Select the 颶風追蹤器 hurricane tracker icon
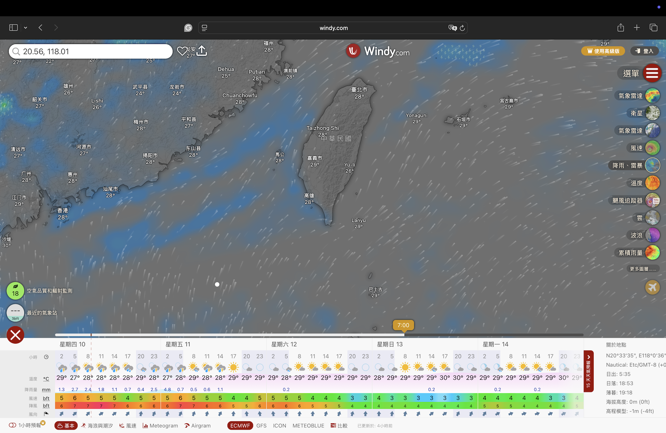666x433 pixels. (x=652, y=200)
